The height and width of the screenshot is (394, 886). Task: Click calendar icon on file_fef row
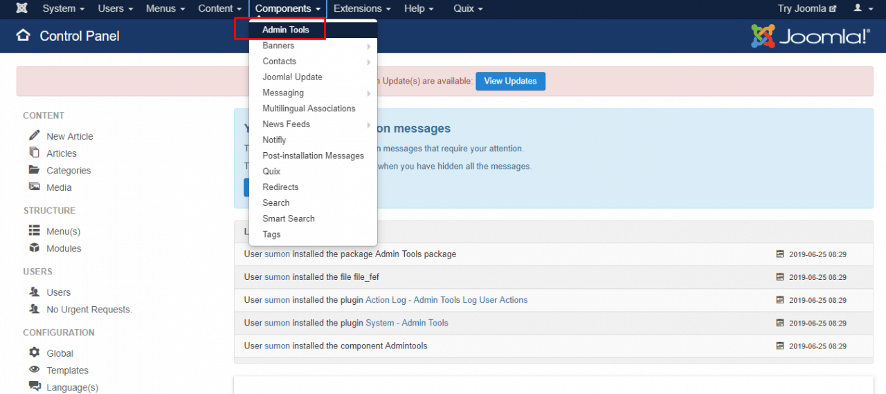tap(780, 277)
